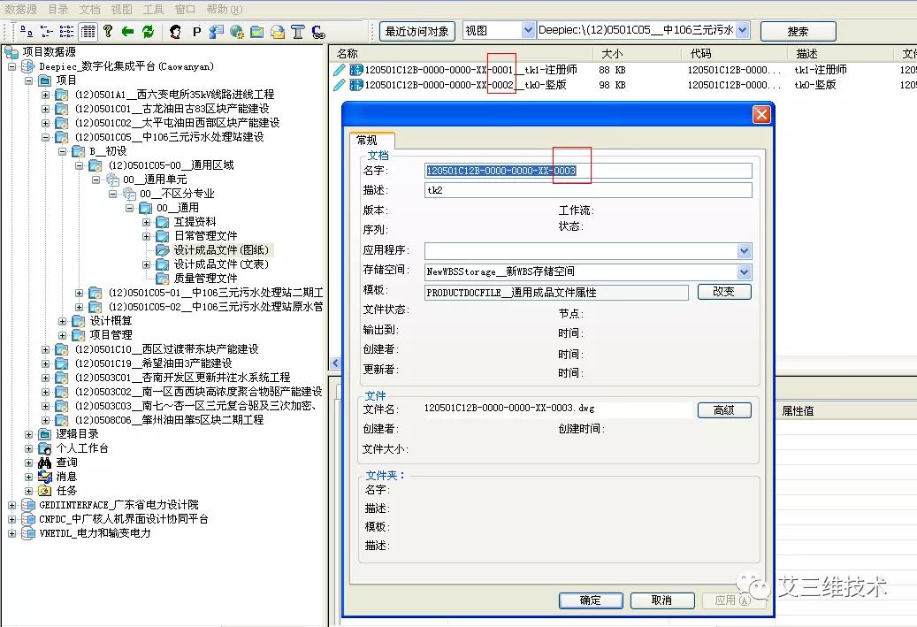Expand the 设计概算 tree node
The image size is (917, 627).
[x=61, y=321]
